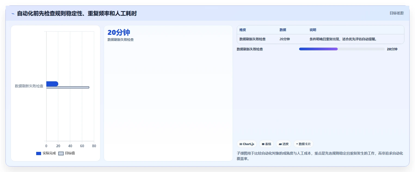Click the x-axis tick label 40
Screen dimensions: 415x172
point(70,146)
